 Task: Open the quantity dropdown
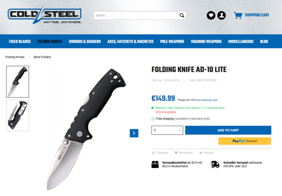point(167,130)
